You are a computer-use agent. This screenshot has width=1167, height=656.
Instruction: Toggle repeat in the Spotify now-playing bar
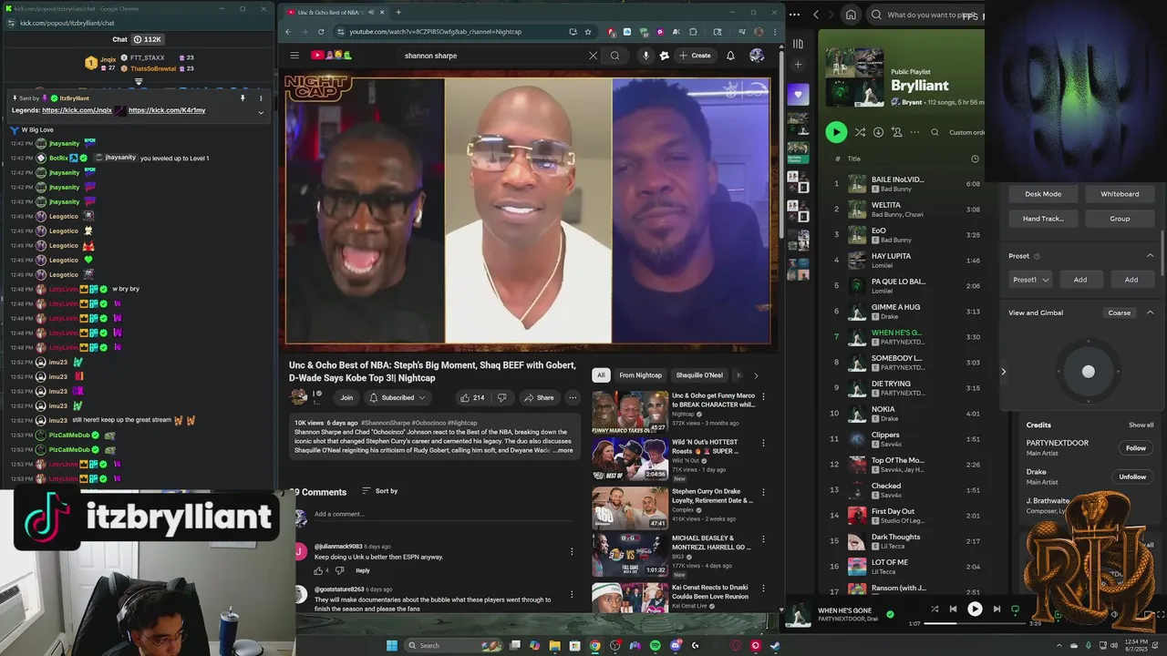coord(1015,609)
